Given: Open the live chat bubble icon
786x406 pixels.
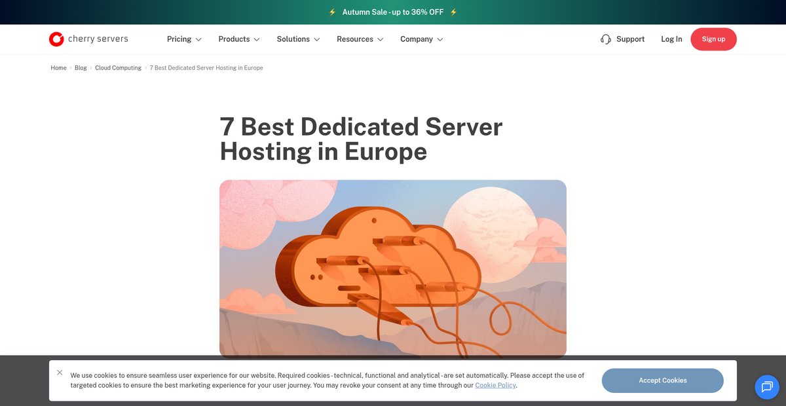Looking at the screenshot, I should (767, 387).
